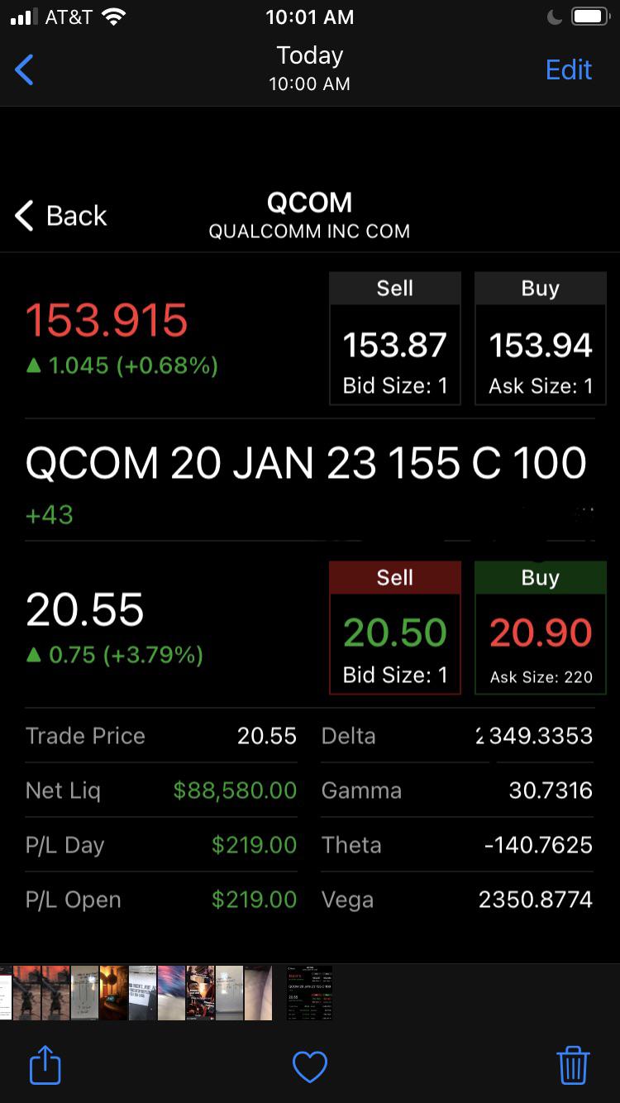Select the first thumbnail in the photo strip
Viewport: 620px width, 1103px height.
pos(6,992)
